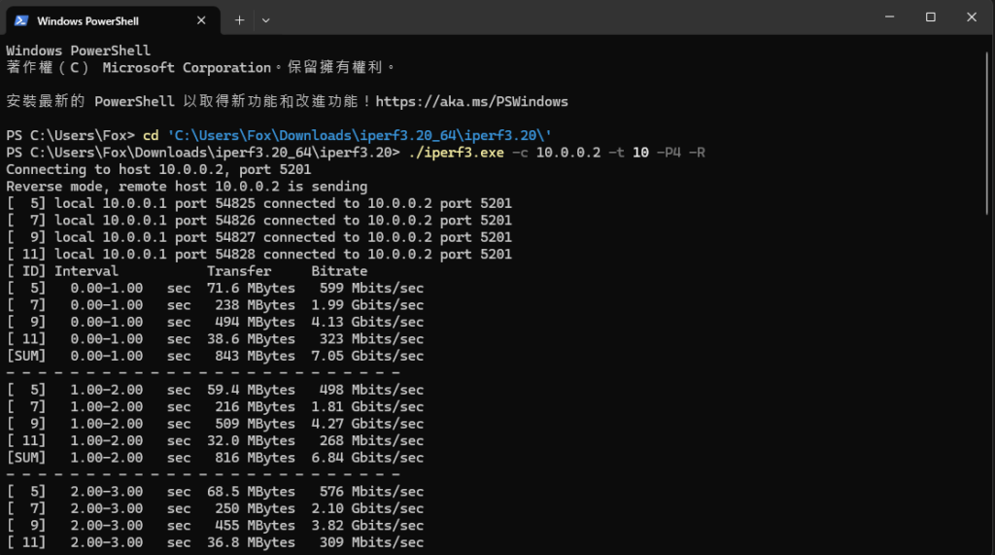Image resolution: width=995 pixels, height=555 pixels.
Task: Close the Windows PowerShell tab
Action: (201, 21)
